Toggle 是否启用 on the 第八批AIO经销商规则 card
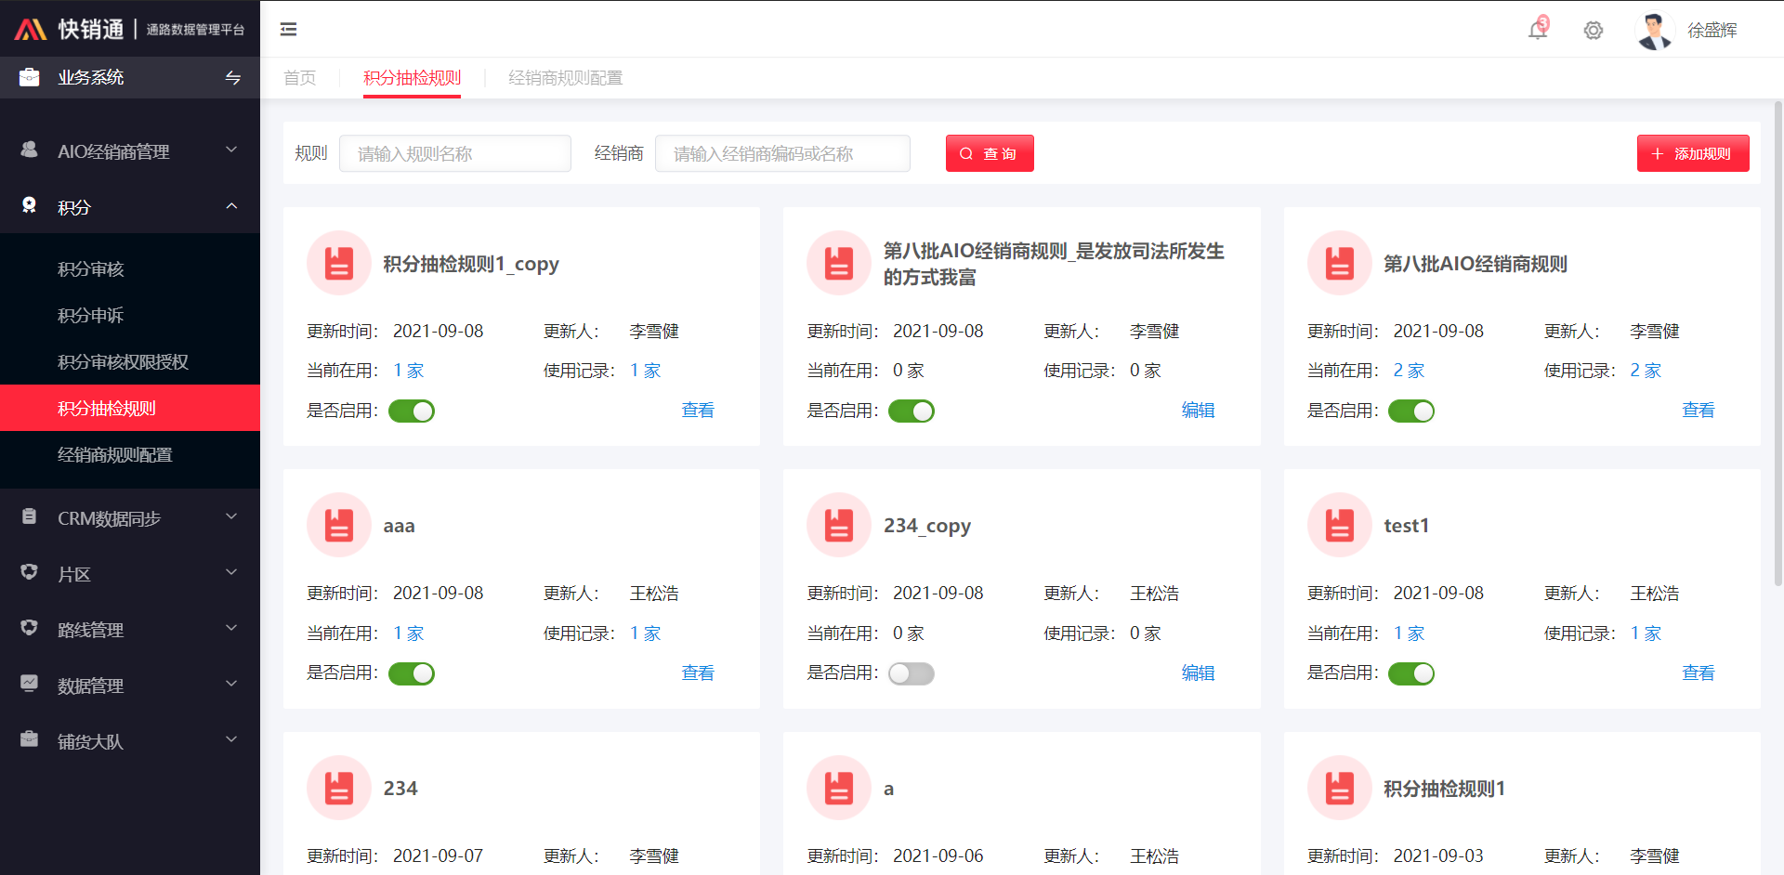This screenshot has width=1784, height=875. 1411,411
